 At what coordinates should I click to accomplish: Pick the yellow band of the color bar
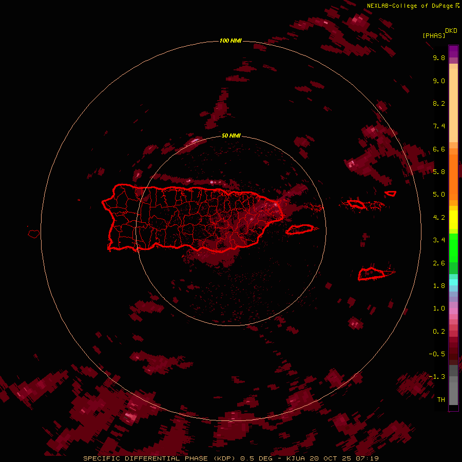point(453,220)
